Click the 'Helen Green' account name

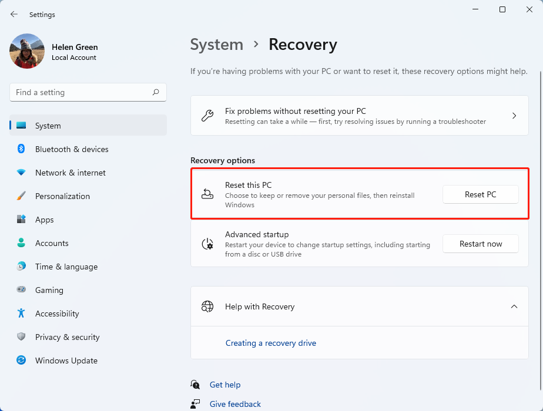75,47
